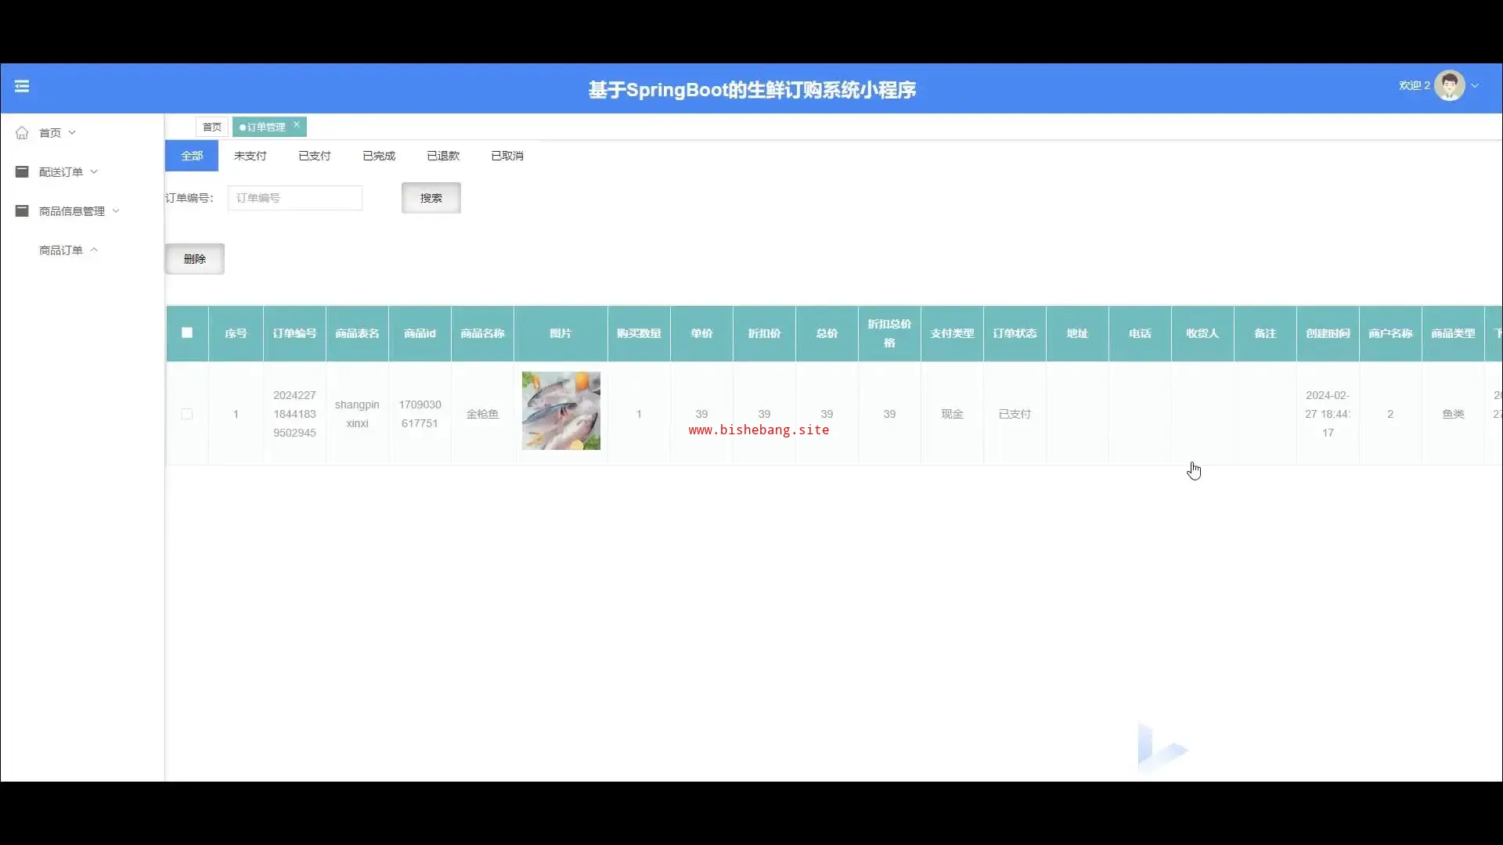Select the 已完成 filter tab
Image resolution: width=1503 pixels, height=845 pixels.
pos(379,156)
